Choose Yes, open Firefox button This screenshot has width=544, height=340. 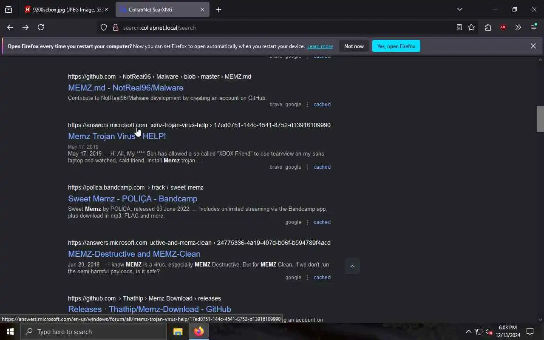(x=396, y=46)
